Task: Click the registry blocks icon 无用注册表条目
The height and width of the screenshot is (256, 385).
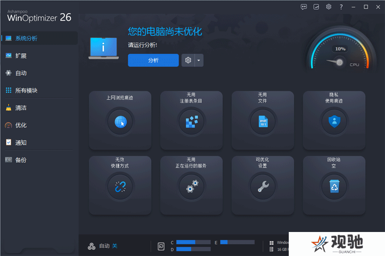Action: [x=192, y=122]
